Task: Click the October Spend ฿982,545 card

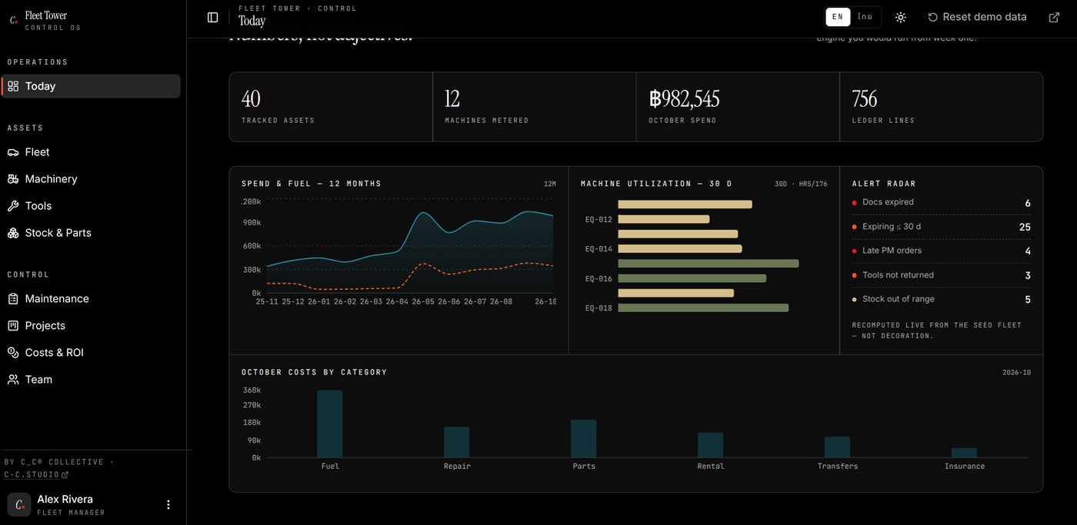Action: point(738,107)
